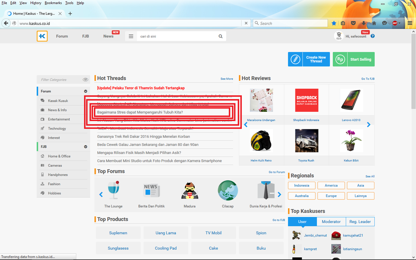This screenshot has width=416, height=260.
Task: Show next Hot Reviews with right arrow
Action: pyautogui.click(x=369, y=124)
